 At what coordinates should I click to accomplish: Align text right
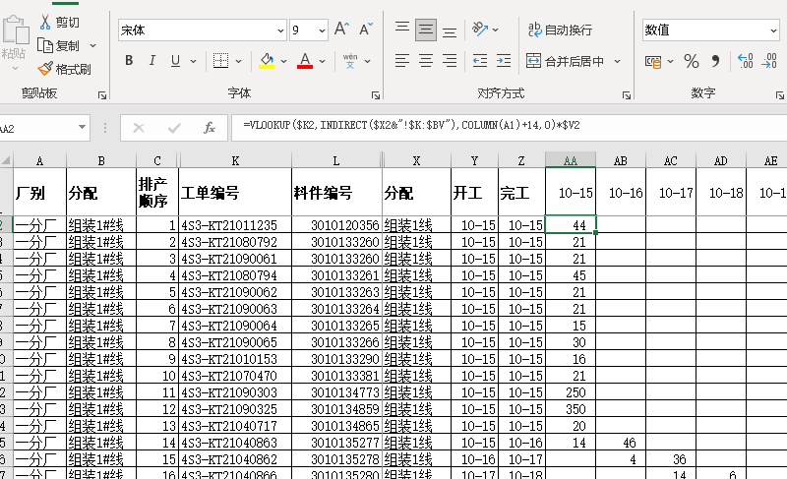point(450,61)
